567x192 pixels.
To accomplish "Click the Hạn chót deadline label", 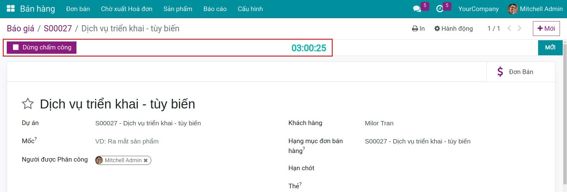I will point(301,168).
